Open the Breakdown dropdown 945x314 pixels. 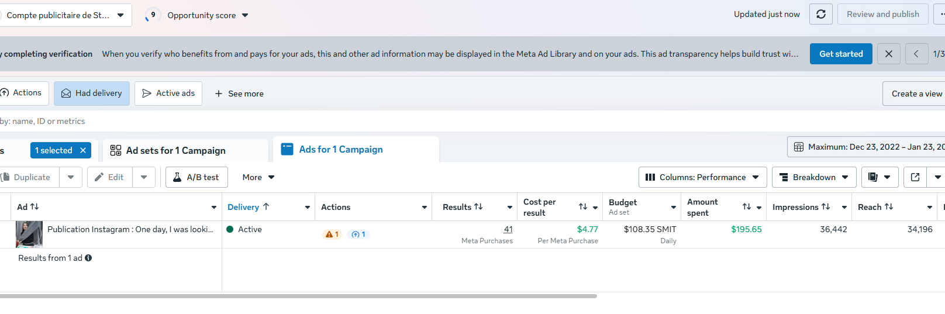point(814,177)
